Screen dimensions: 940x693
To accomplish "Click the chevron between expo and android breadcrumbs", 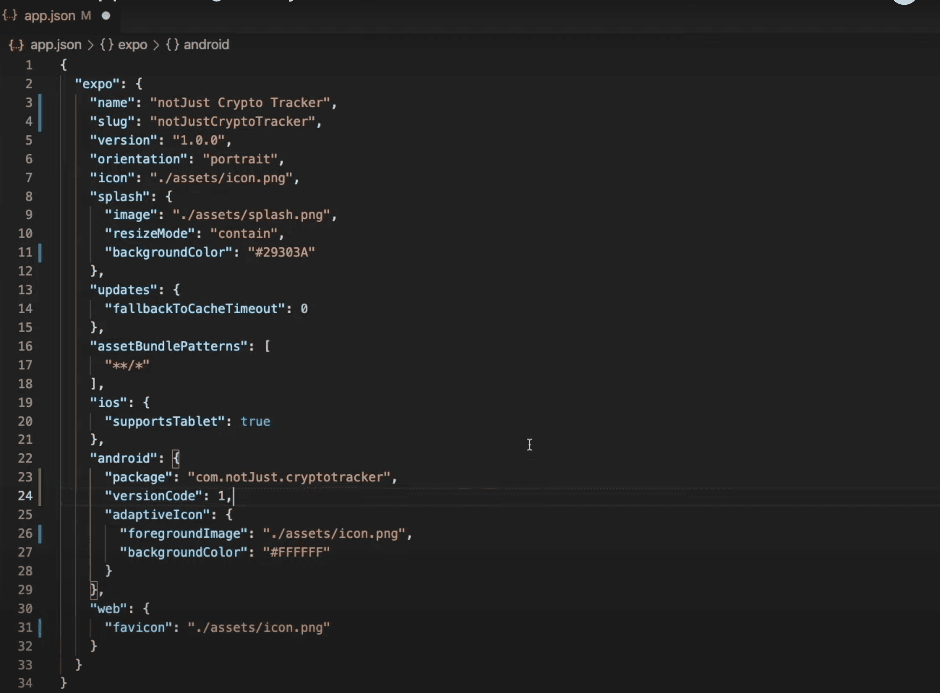I will (156, 45).
